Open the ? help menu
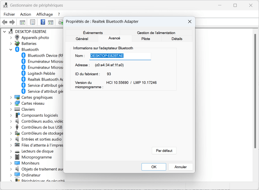Viewport: 259px width, 190px height. 59,14
